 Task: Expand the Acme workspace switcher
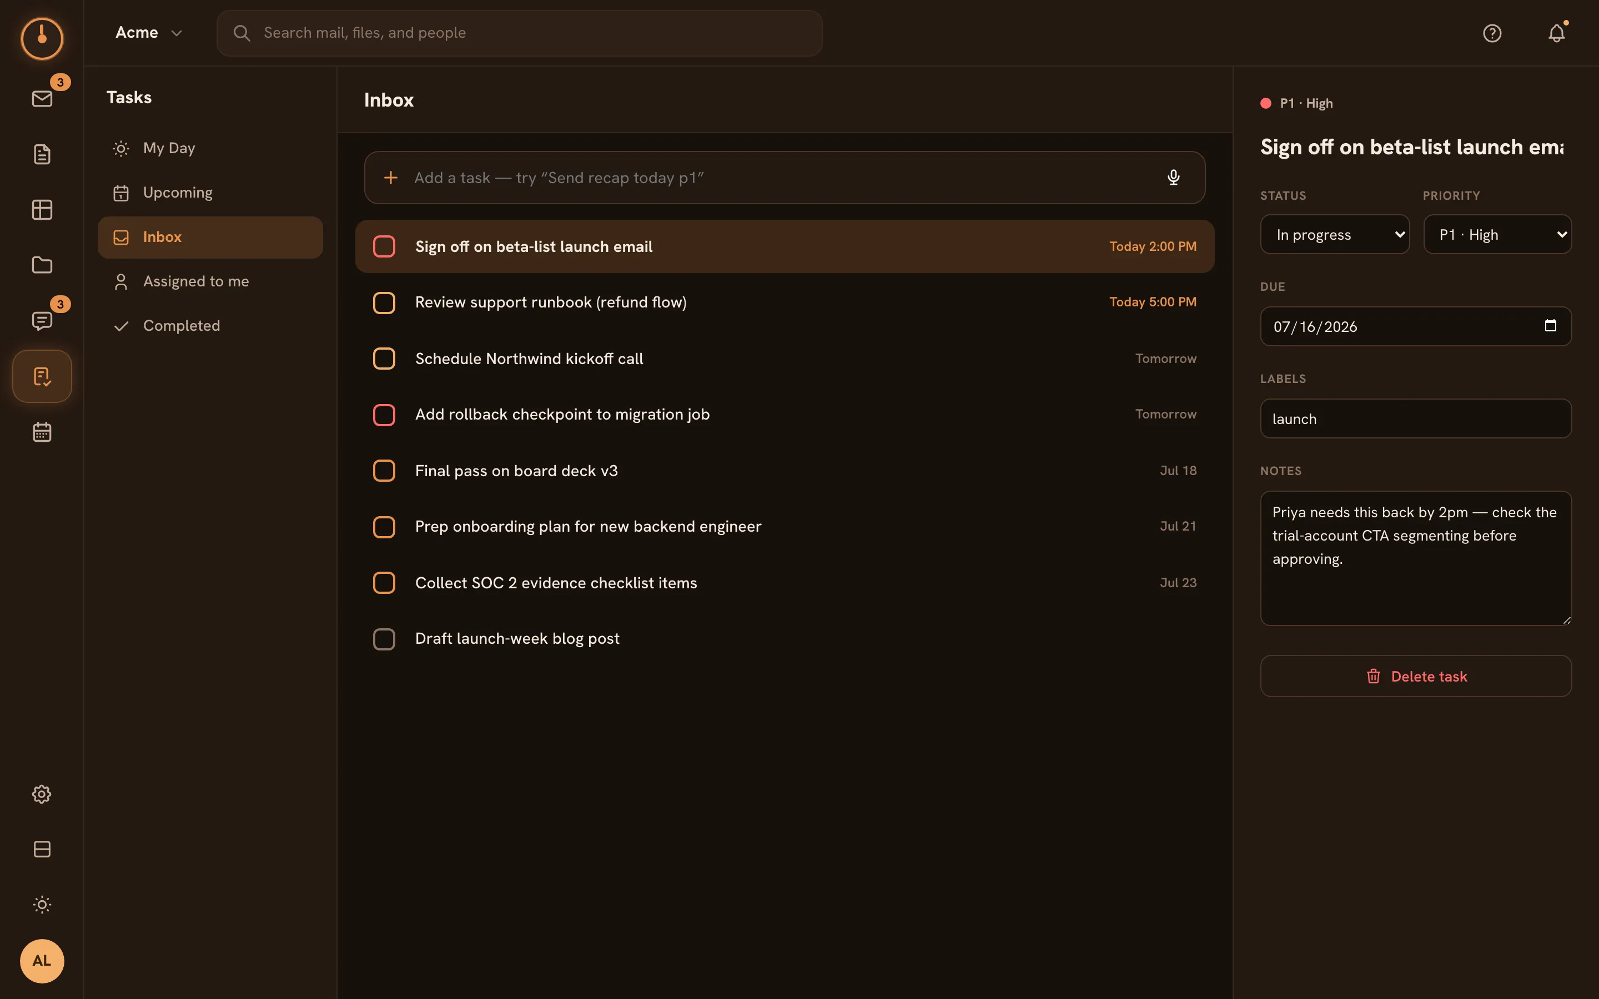[149, 33]
